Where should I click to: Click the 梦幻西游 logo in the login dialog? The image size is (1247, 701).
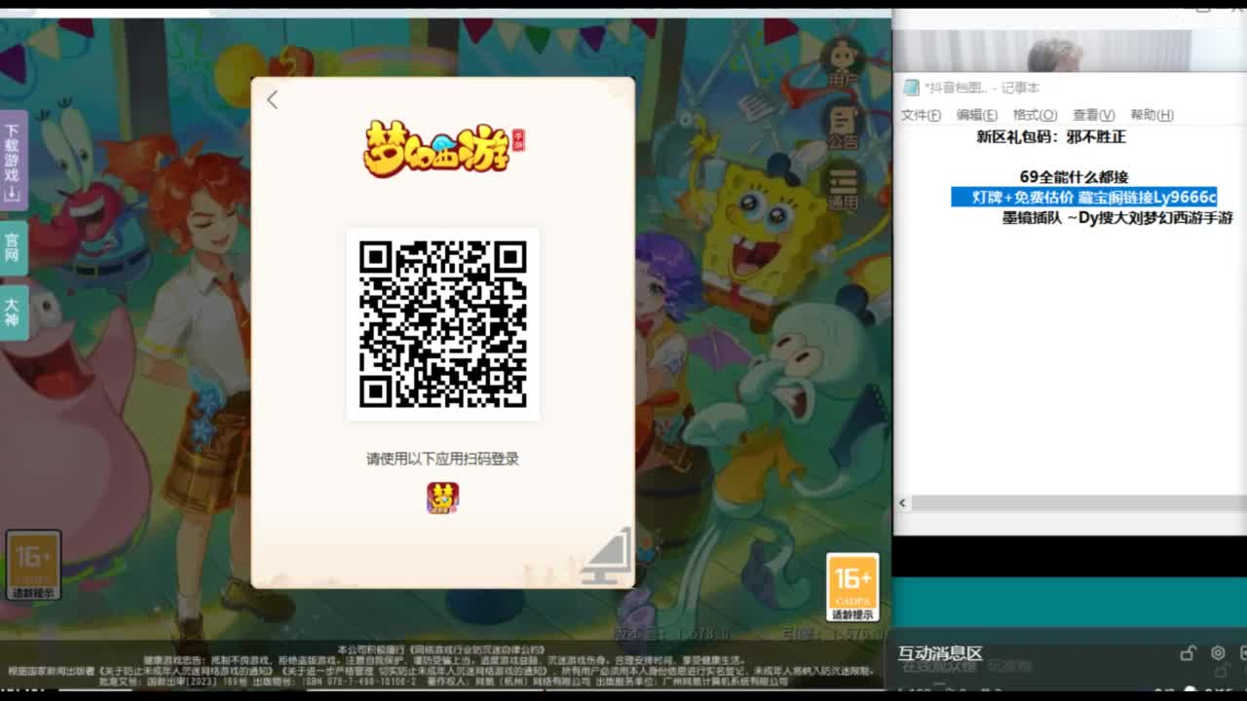tap(443, 147)
